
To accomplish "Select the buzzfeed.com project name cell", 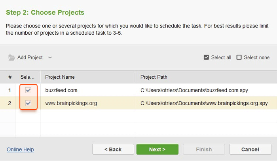I will coord(88,91).
